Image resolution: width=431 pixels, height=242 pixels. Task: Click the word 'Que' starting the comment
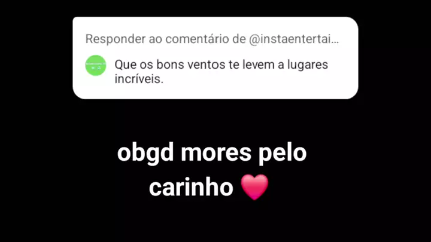tap(126, 65)
